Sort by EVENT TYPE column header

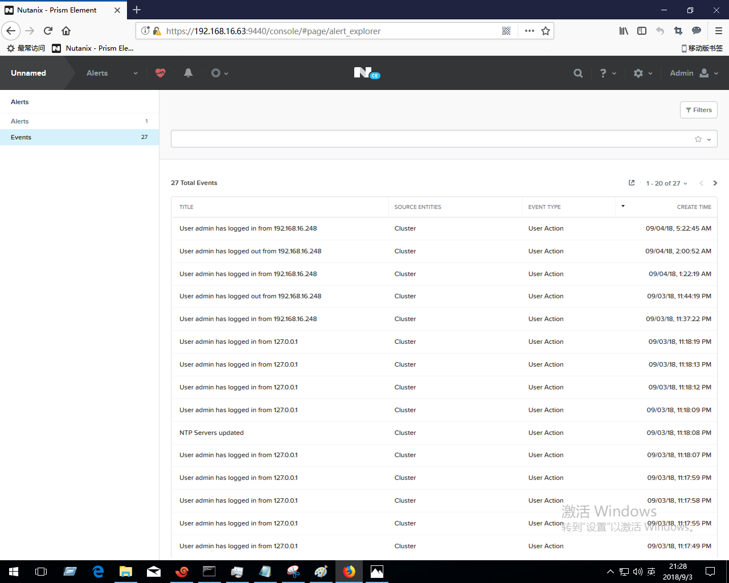[544, 207]
